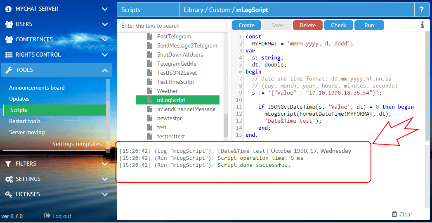The image size is (432, 223).
Task: Click the wrench icon beside Tools
Action: 9,70
